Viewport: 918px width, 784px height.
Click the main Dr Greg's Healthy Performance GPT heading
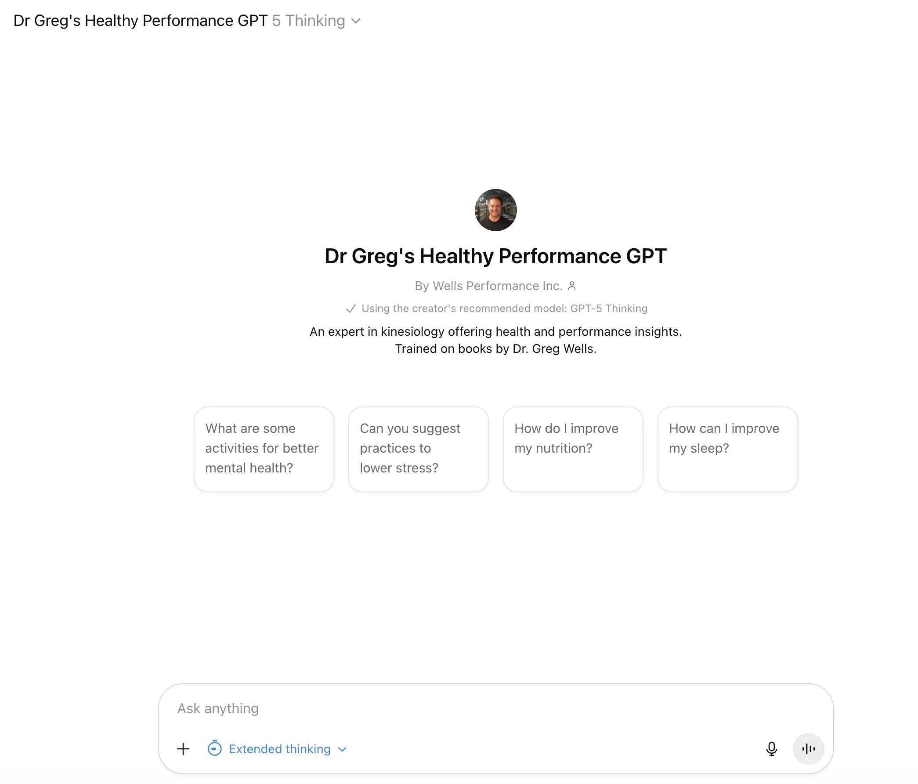[x=495, y=256]
